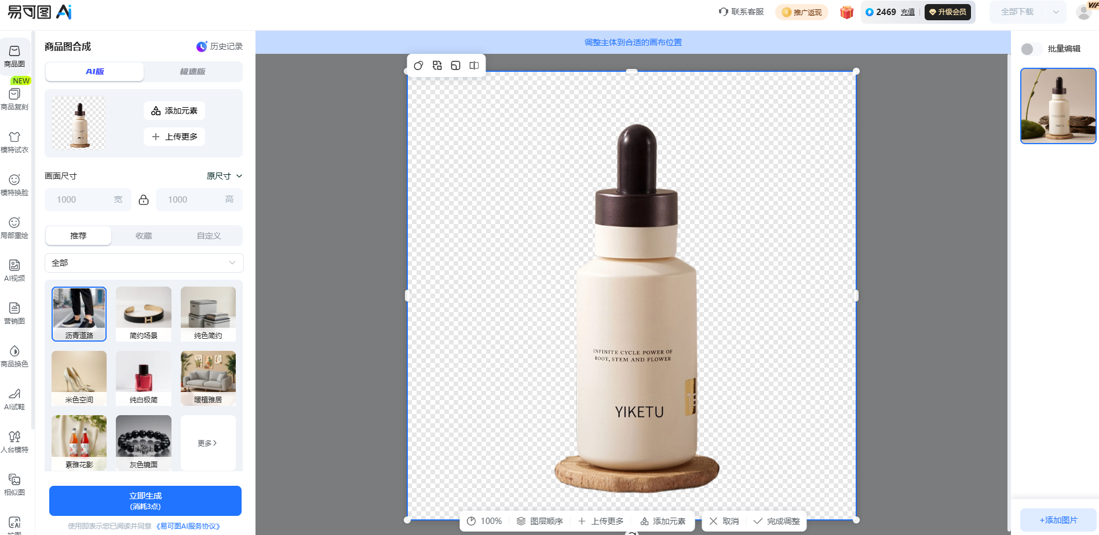This screenshot has width=1099, height=535.
Task: Click the width input field
Action: [x=88, y=200]
